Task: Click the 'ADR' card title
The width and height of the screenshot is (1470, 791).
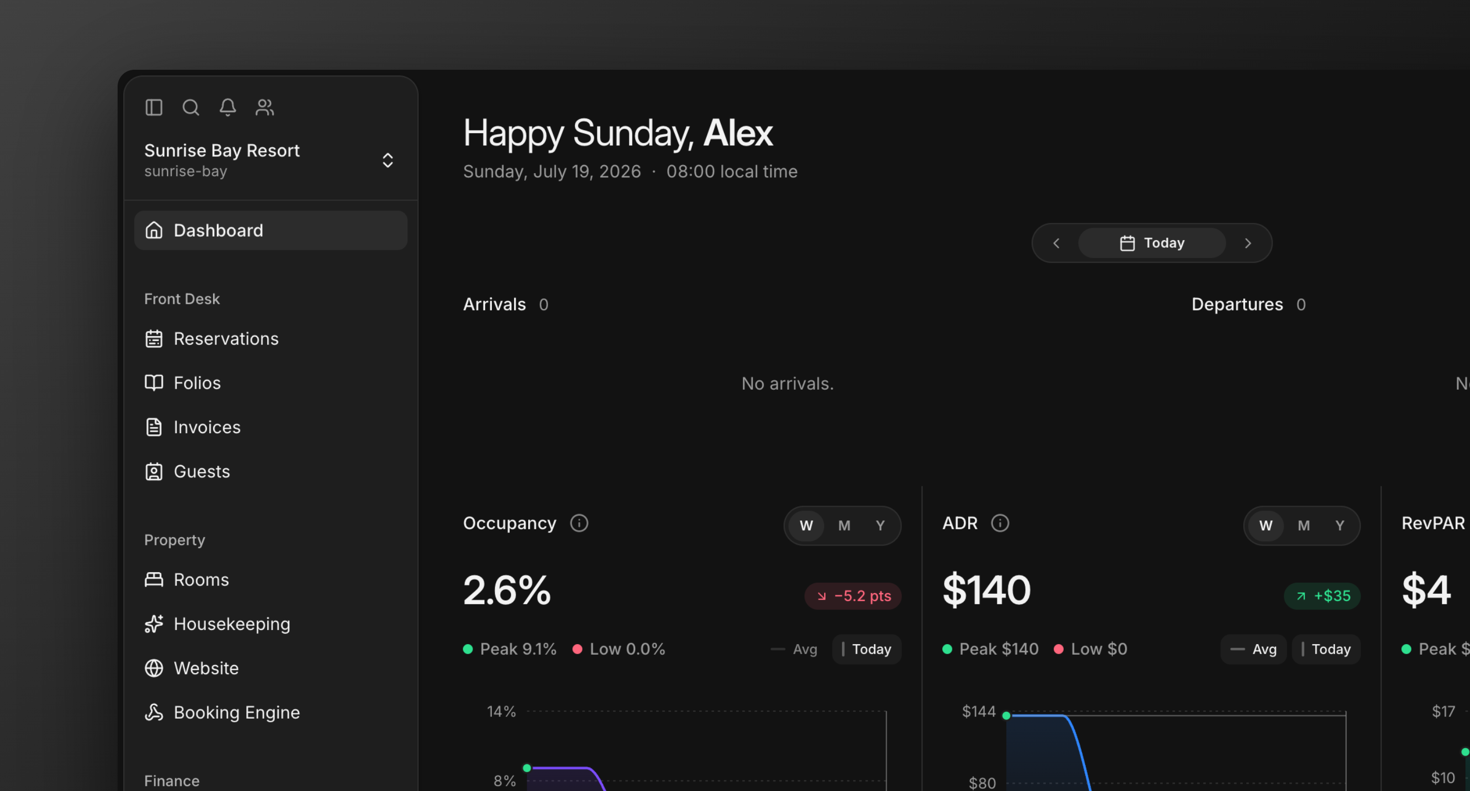Action: point(960,523)
